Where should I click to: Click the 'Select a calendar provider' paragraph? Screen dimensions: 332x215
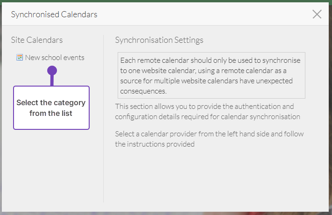click(209, 139)
